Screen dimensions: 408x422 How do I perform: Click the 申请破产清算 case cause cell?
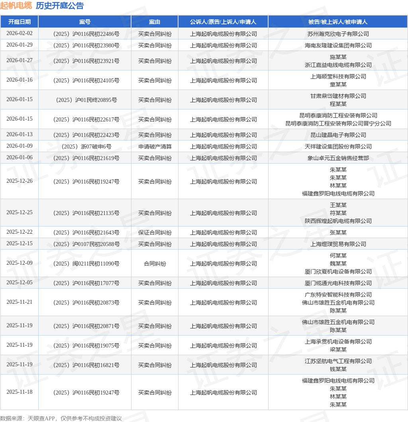pyautogui.click(x=155, y=147)
